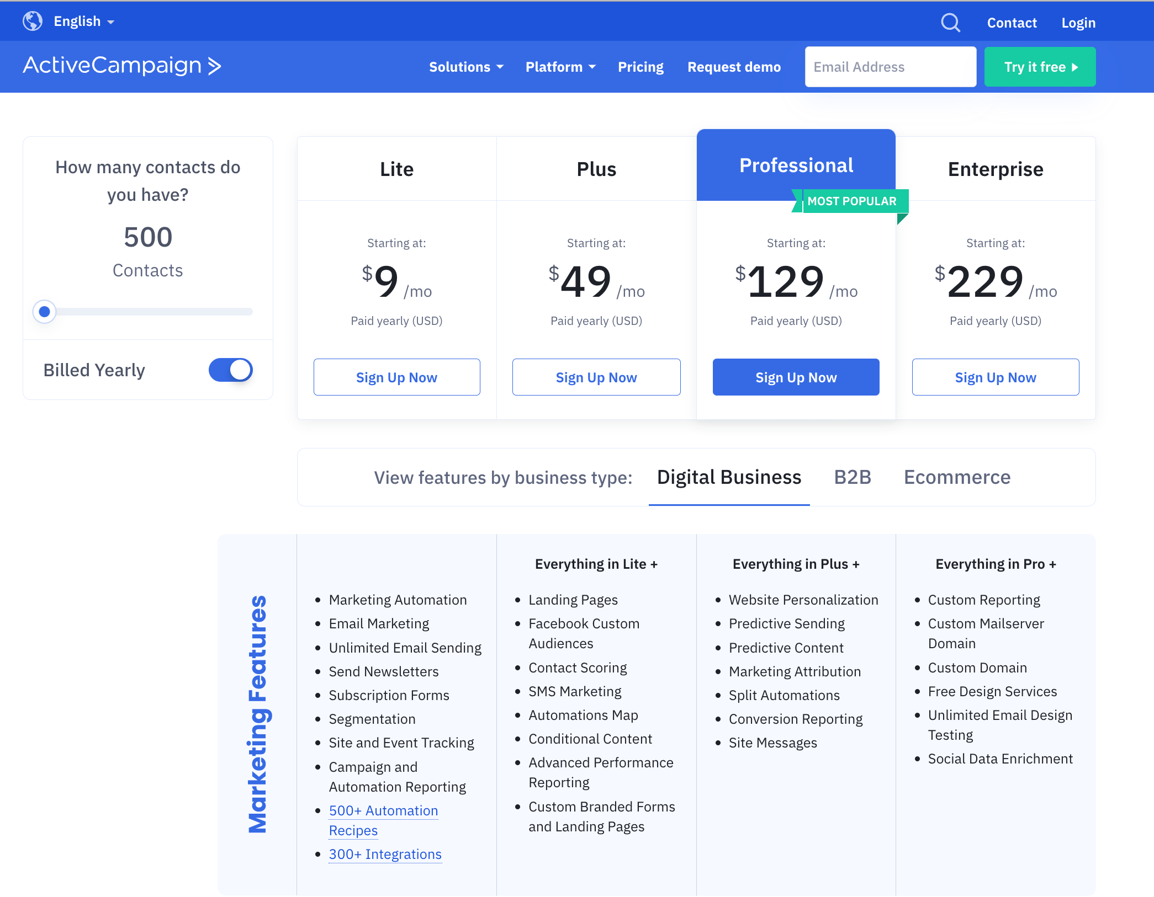Sign up for the Professional plan
The width and height of the screenshot is (1154, 897).
click(796, 377)
